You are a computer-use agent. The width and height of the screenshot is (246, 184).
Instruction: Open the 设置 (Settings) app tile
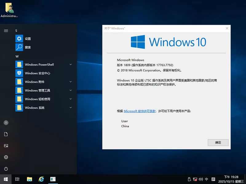[x=28, y=39]
